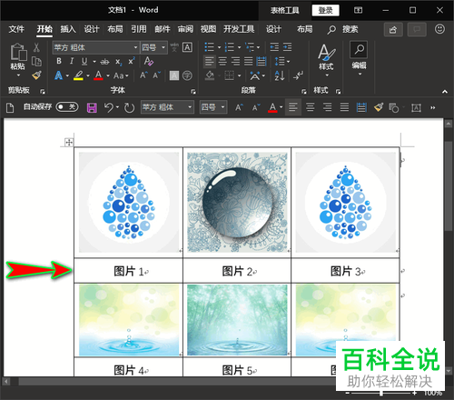Viewport: 454px width, 400px height.
Task: Open the change case Aa dropdown
Action: [121, 75]
